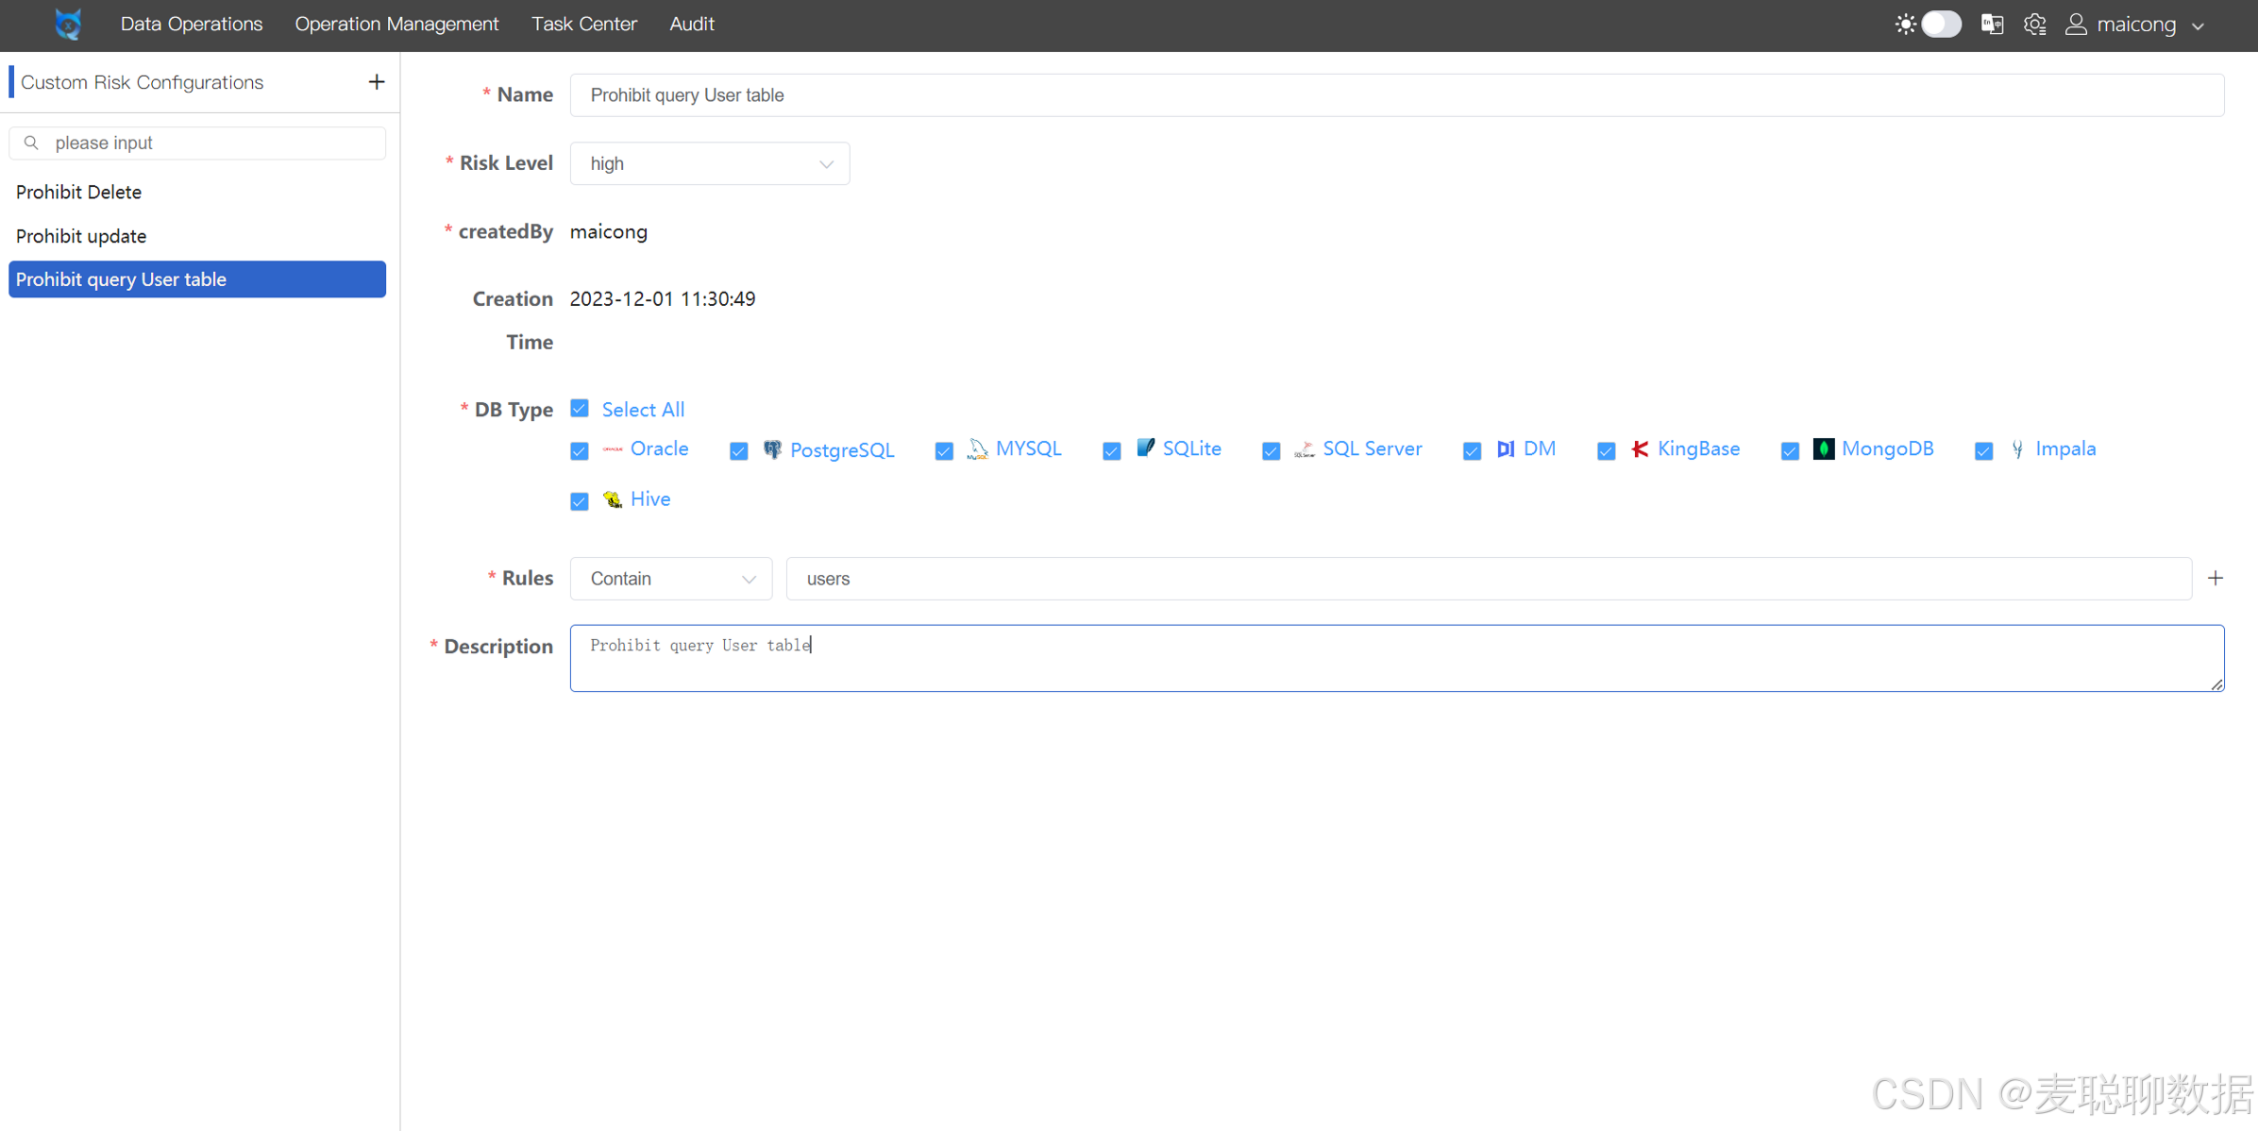Image resolution: width=2258 pixels, height=1131 pixels.
Task: Open the settings gear icon
Action: (x=2035, y=25)
